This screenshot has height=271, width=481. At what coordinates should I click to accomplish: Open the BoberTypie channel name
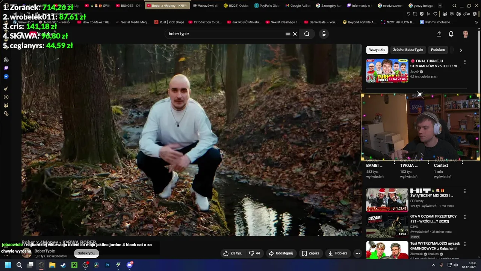(45, 251)
